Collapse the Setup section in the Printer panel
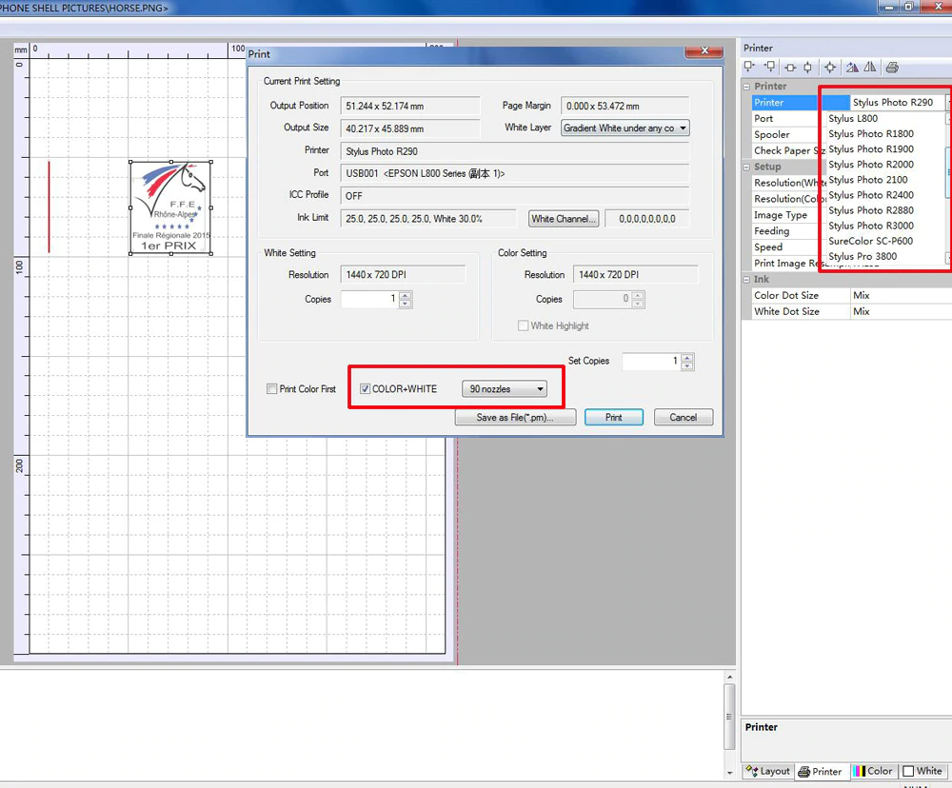Viewport: 952px width, 788px height. pyautogui.click(x=748, y=166)
